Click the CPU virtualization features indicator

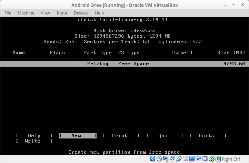pyautogui.click(x=205, y=159)
